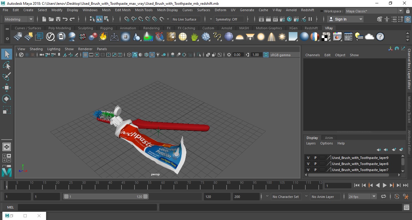
Task: Activate the Rotate tool in toolbox
Action: point(7,99)
